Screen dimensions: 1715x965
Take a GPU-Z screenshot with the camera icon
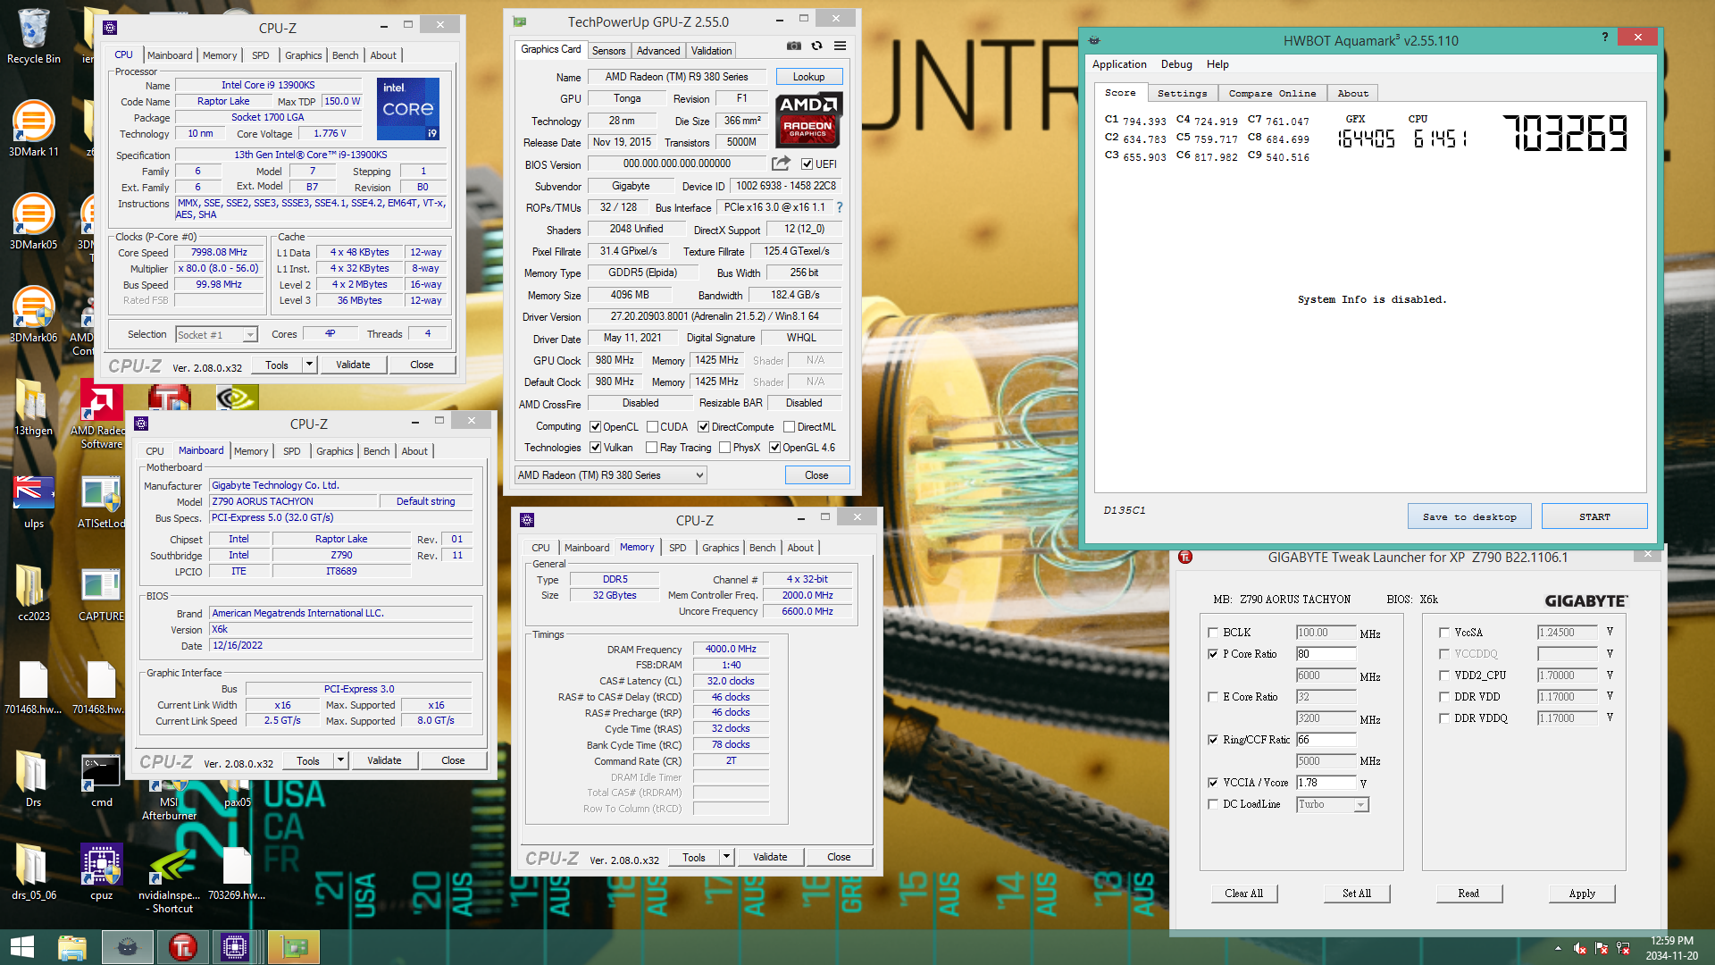tap(793, 46)
